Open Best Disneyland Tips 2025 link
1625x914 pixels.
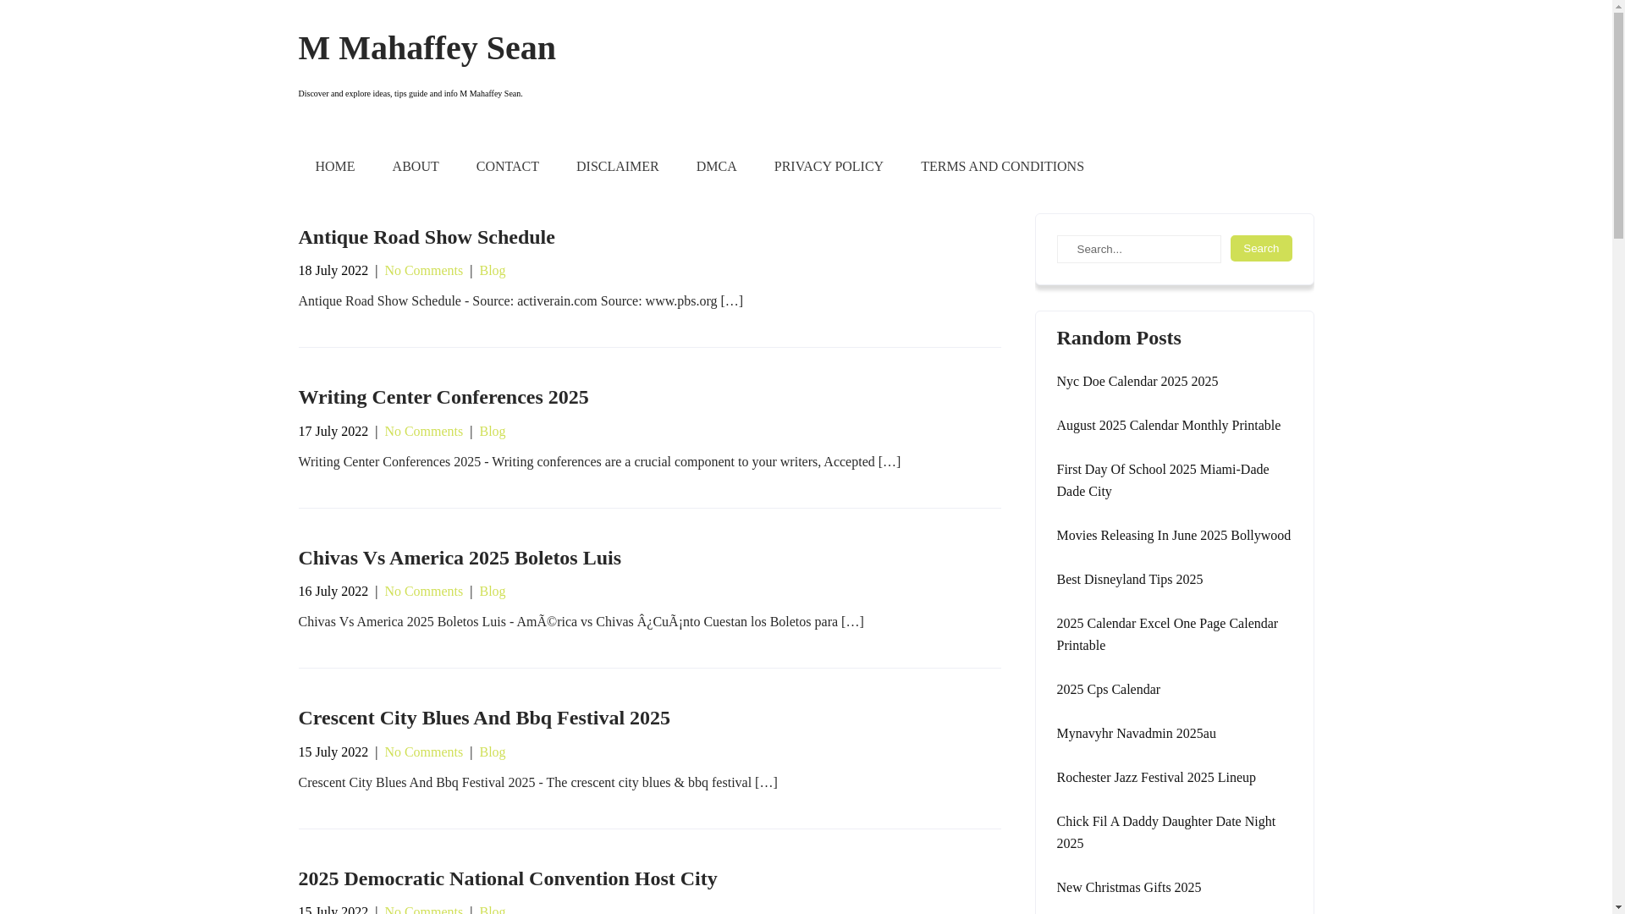(1129, 580)
